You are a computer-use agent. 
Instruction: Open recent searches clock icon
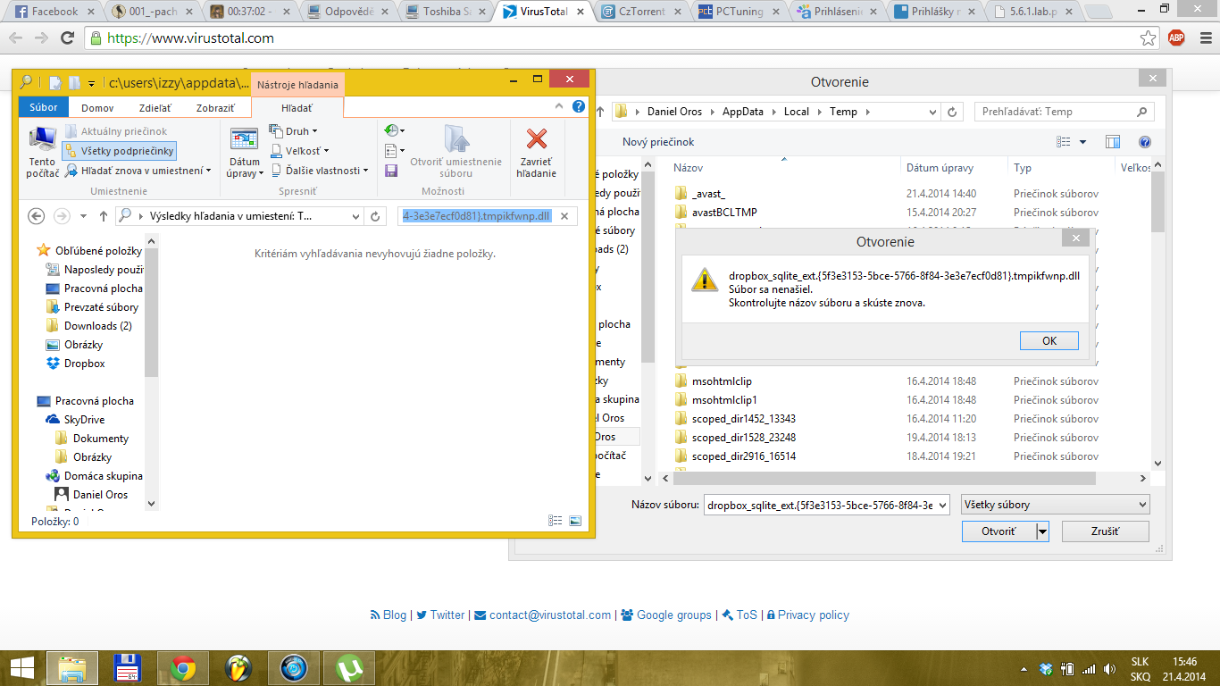tap(394, 130)
